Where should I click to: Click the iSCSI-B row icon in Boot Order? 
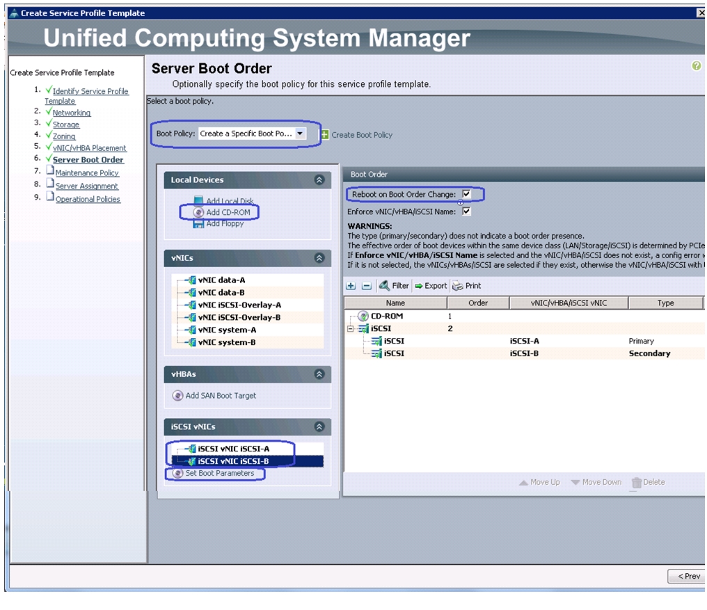point(376,353)
